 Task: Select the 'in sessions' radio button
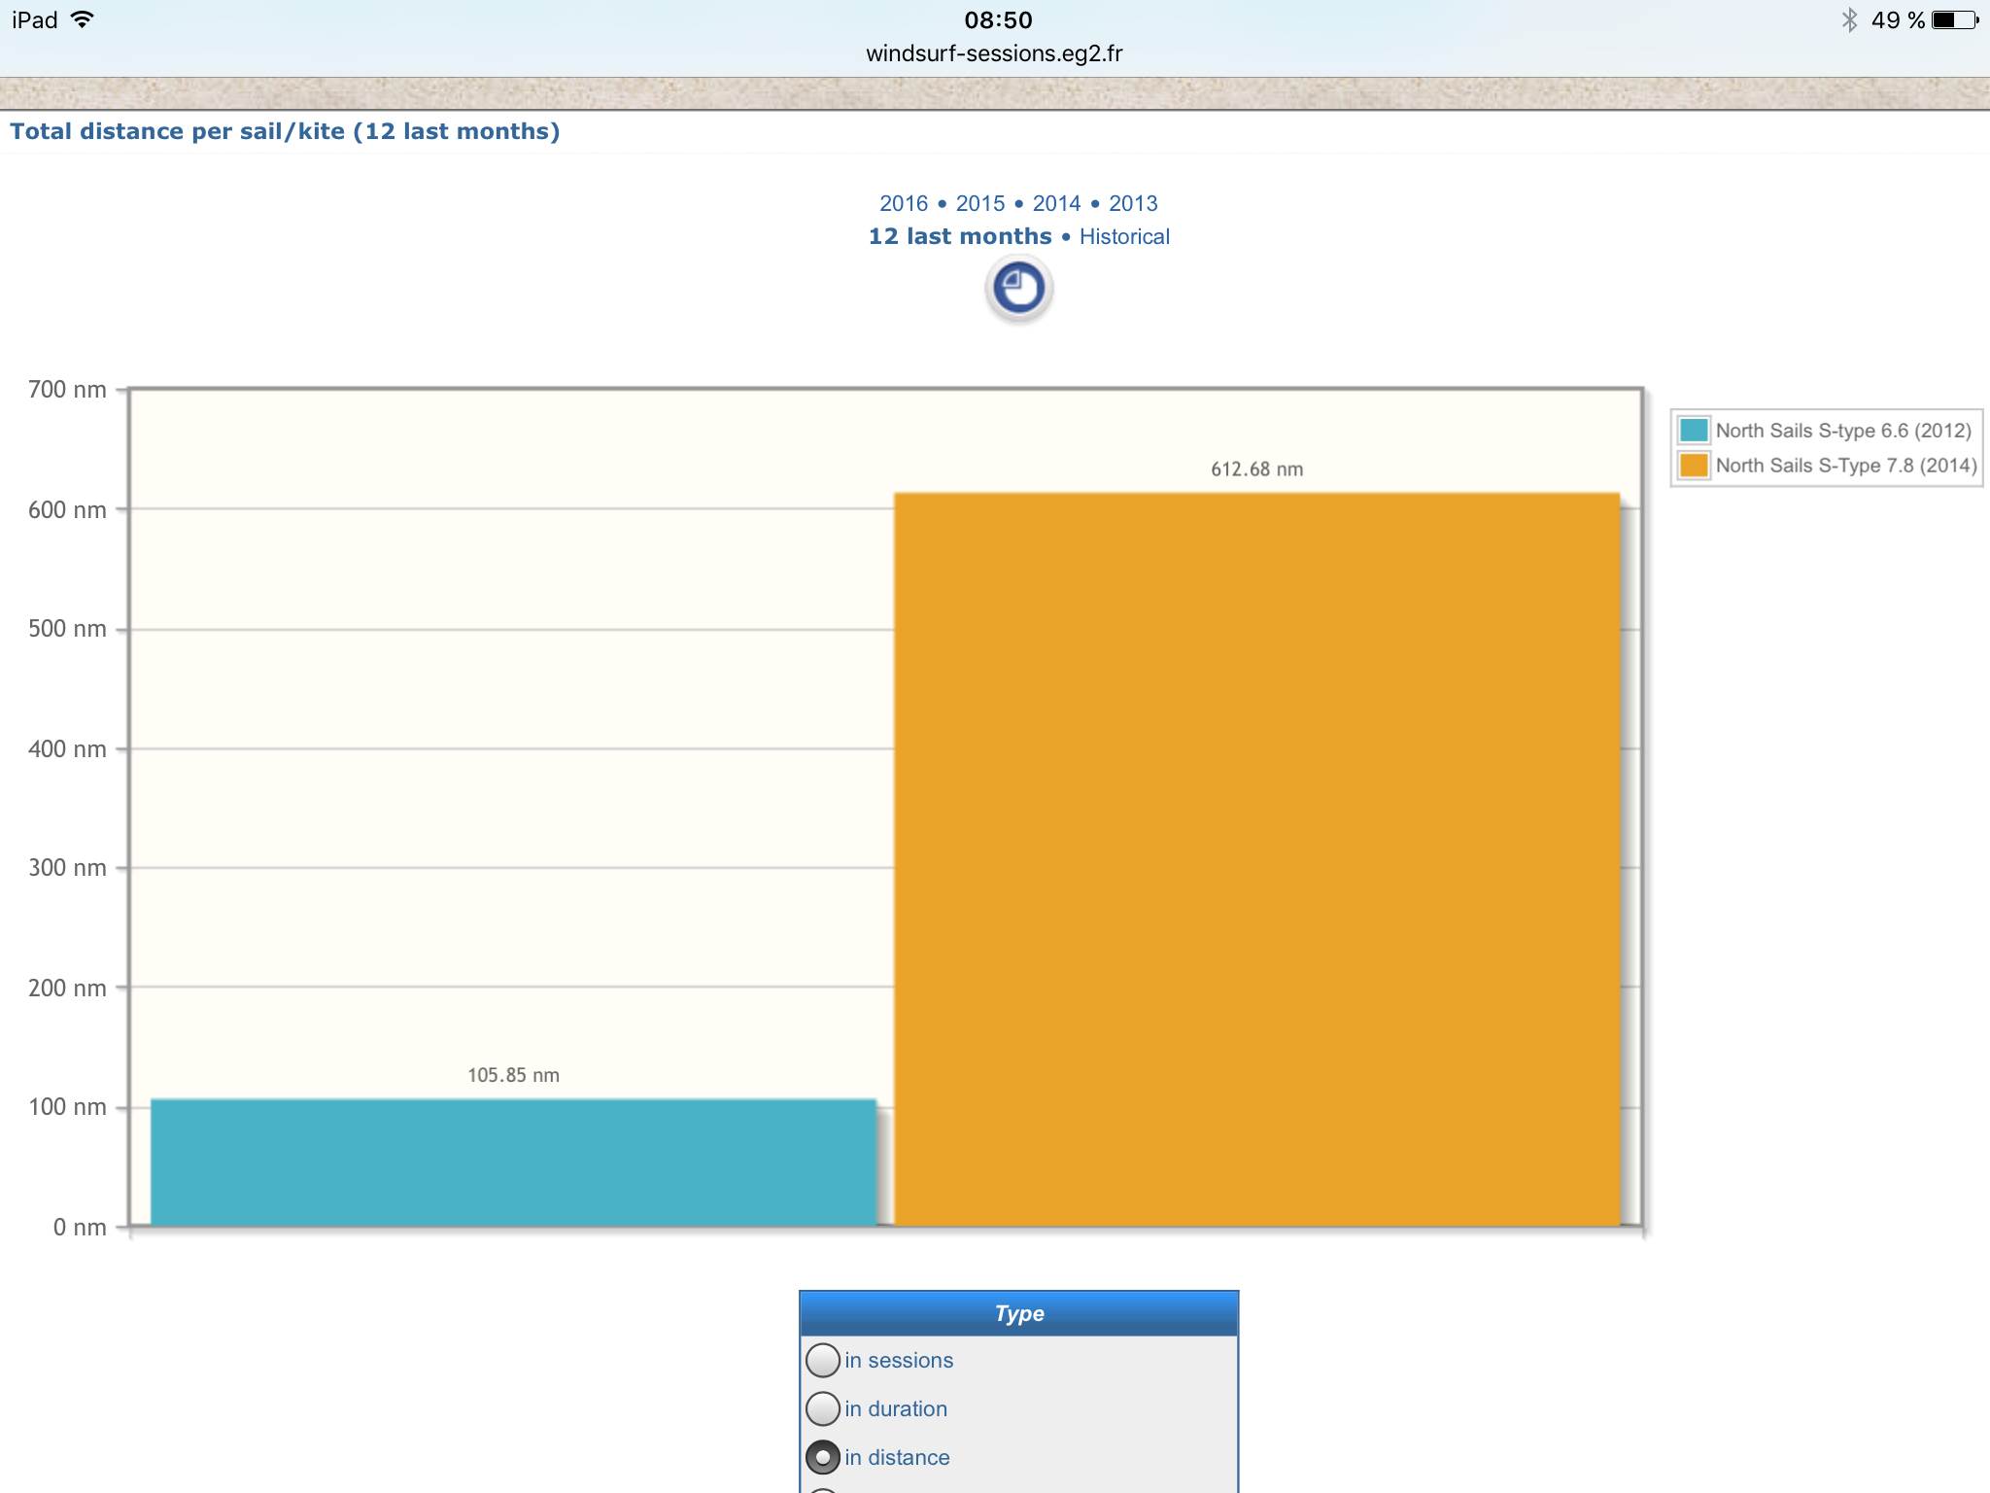coord(823,1360)
